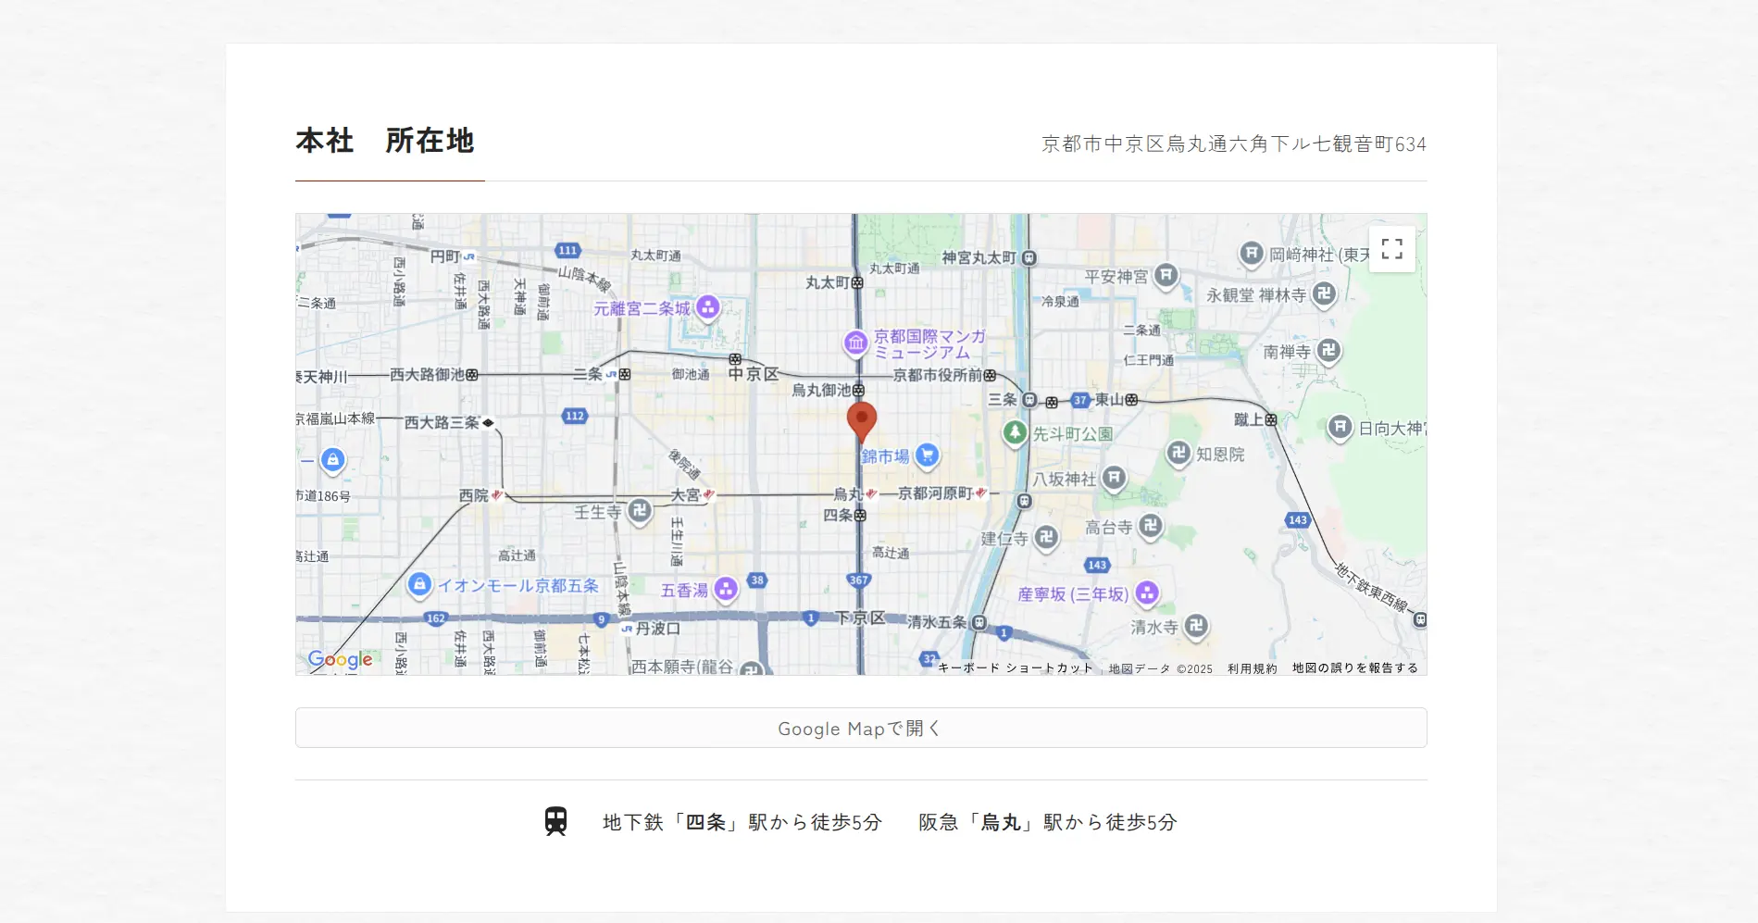Viewport: 1758px width, 923px height.
Task: Select the Aeon Mall Kyoto Gojo icon
Action: (419, 584)
